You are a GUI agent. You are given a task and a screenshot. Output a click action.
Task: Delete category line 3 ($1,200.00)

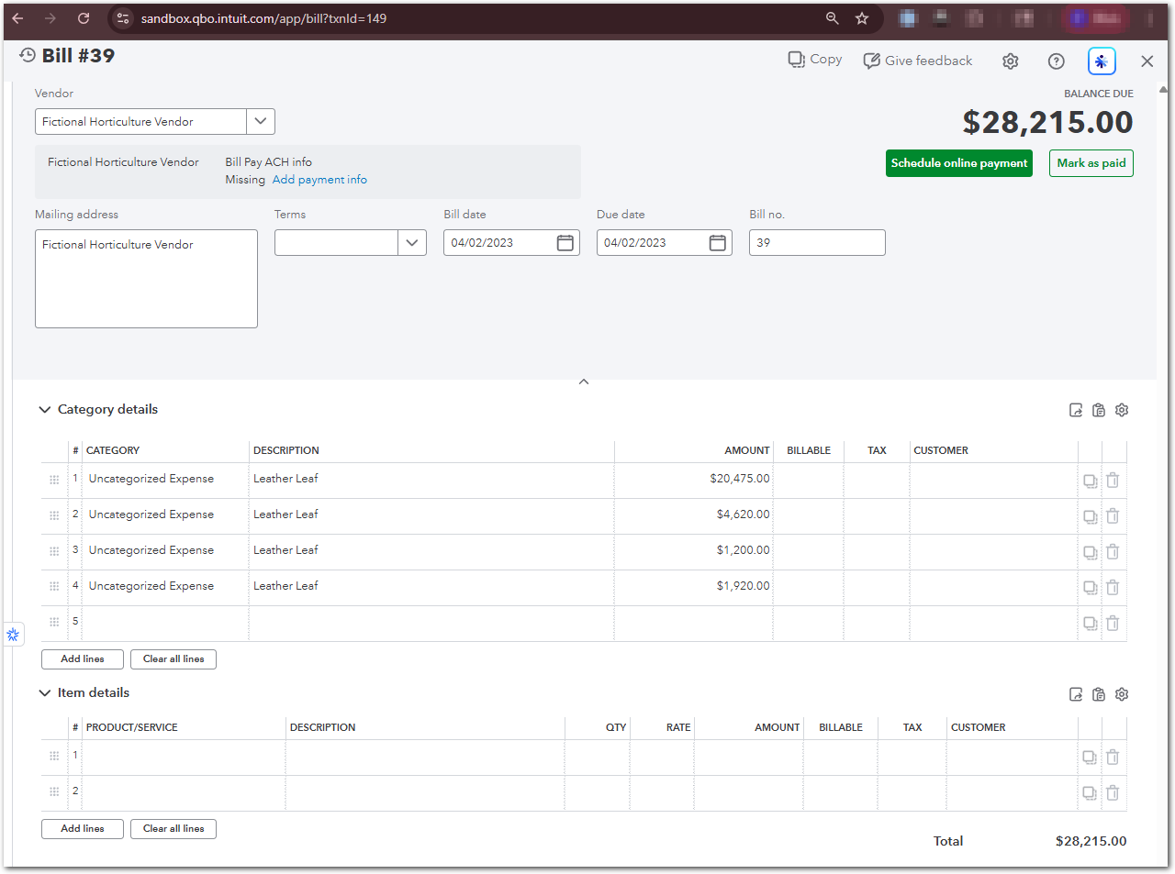point(1113,552)
